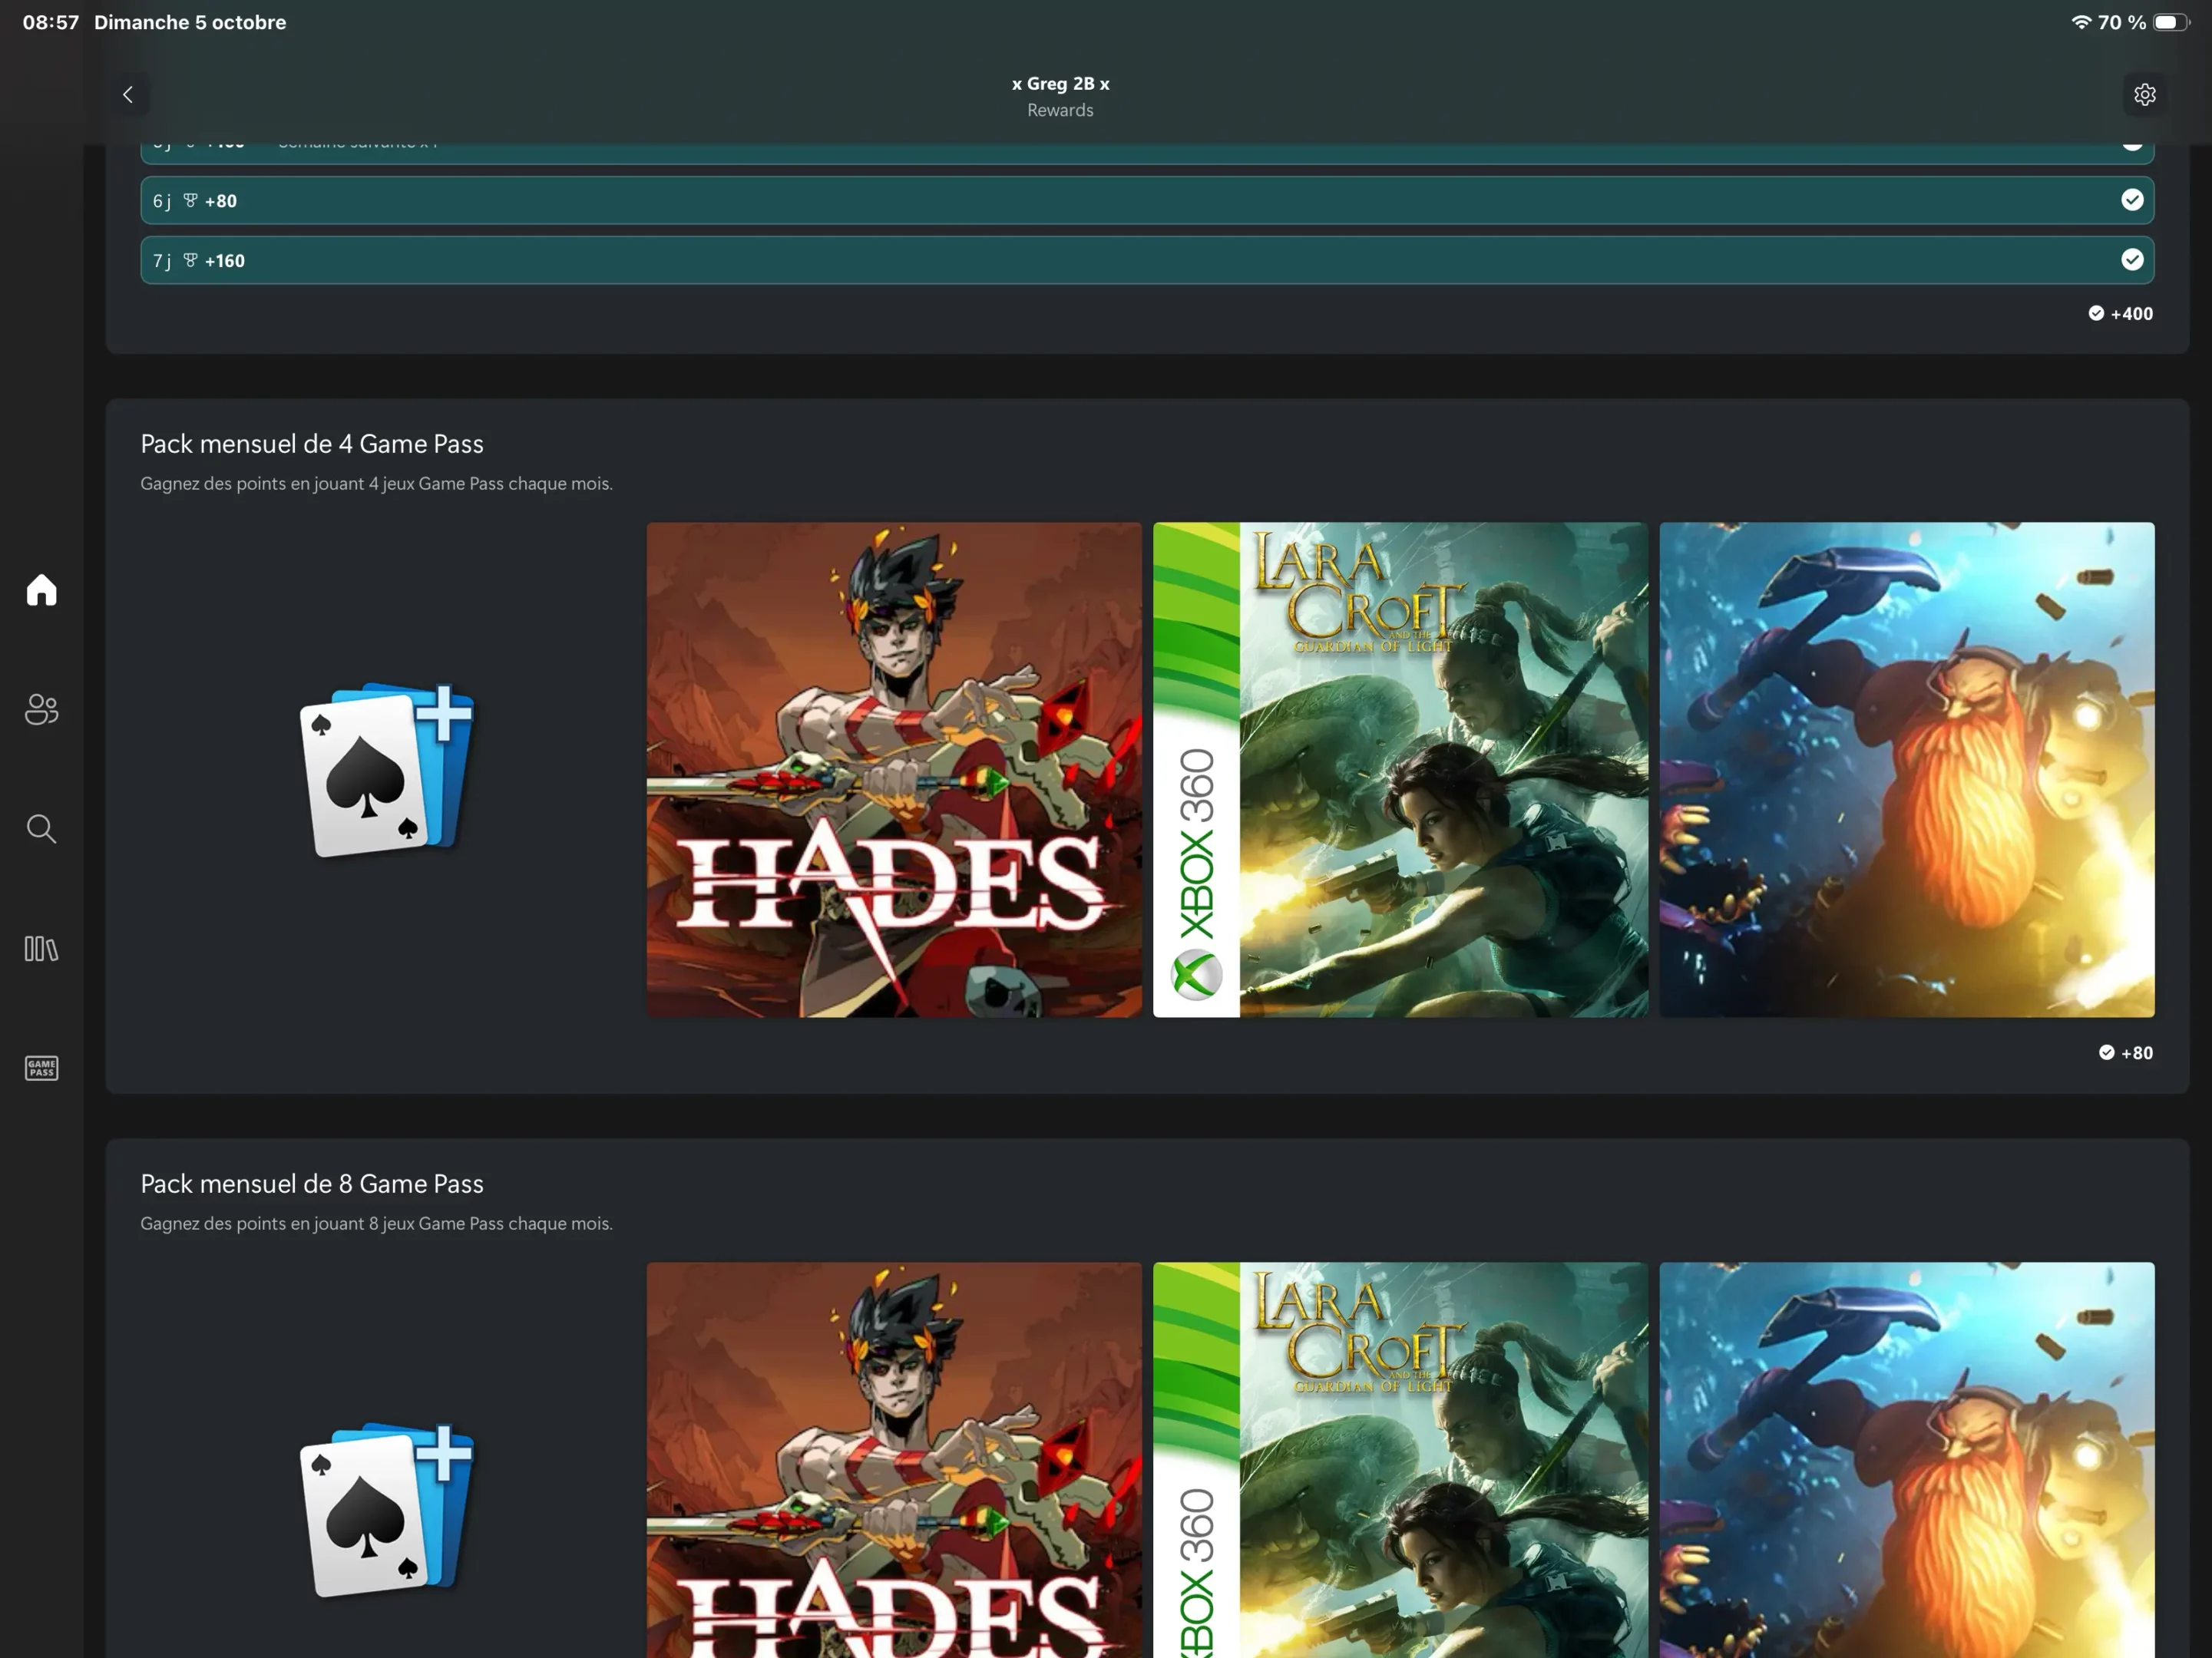
Task: Open the settings gear icon
Action: [2144, 95]
